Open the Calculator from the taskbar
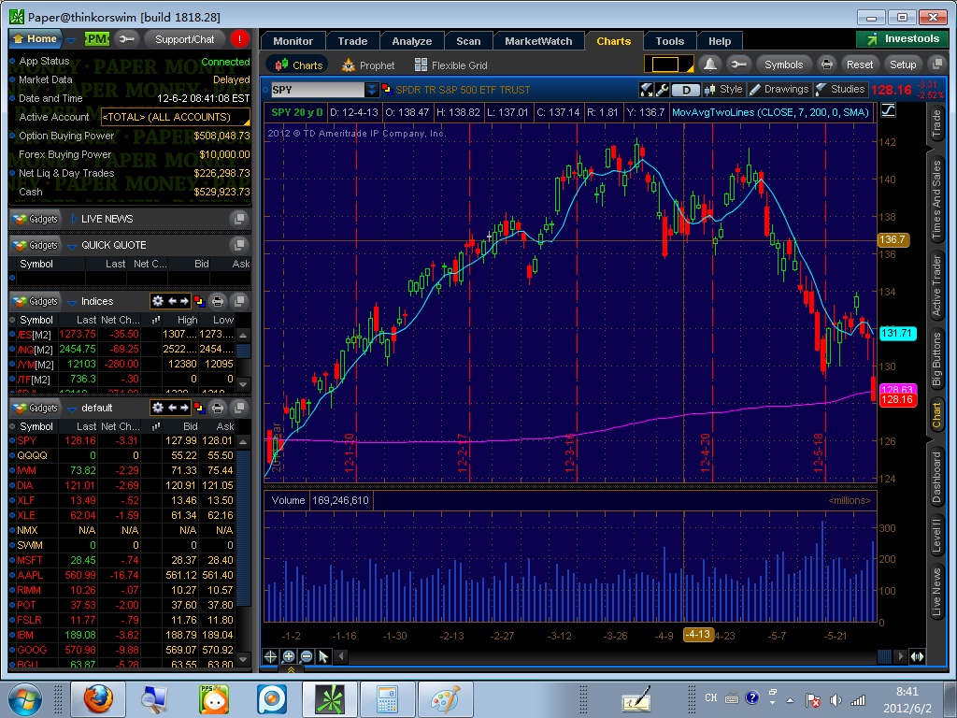957x718 pixels. point(388,699)
